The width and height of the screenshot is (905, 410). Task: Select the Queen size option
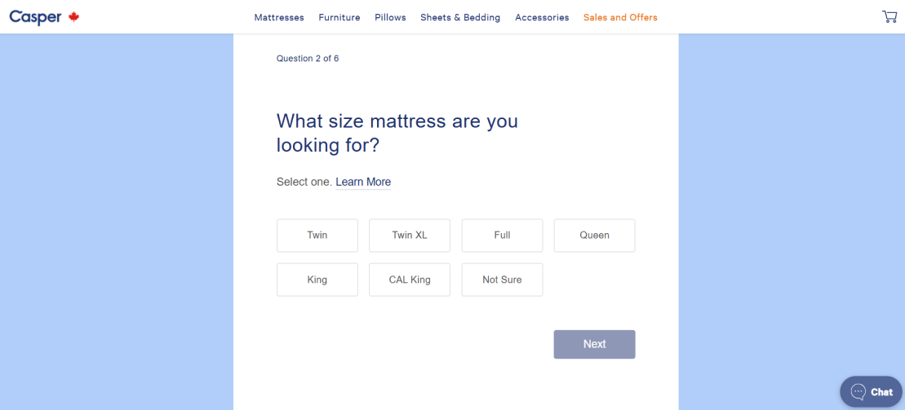594,236
